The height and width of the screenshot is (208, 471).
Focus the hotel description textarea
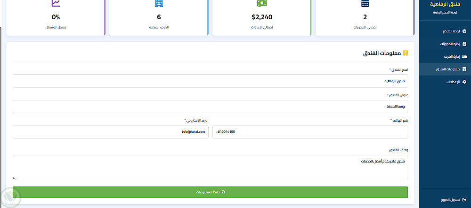click(210, 168)
